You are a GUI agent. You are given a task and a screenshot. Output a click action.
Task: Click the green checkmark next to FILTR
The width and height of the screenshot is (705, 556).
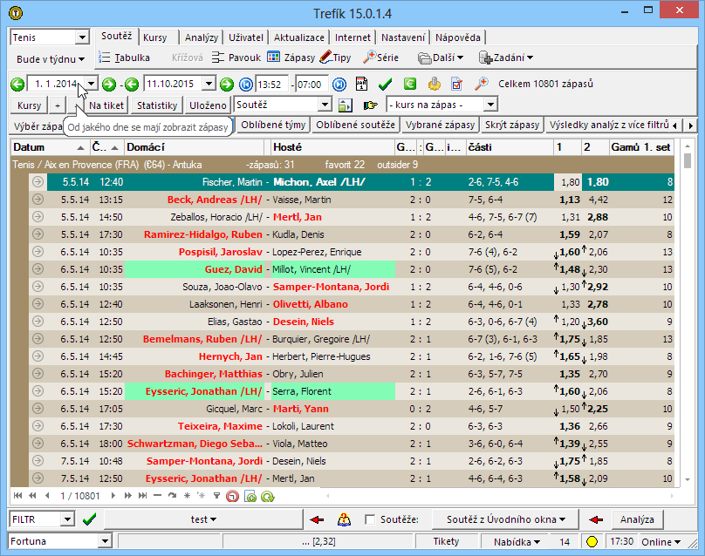(x=89, y=519)
